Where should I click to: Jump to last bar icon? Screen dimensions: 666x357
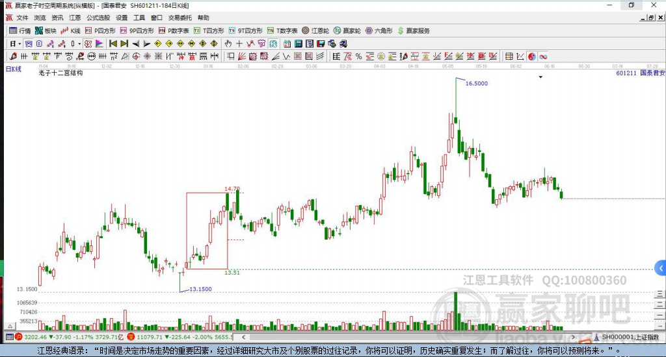(x=124, y=43)
